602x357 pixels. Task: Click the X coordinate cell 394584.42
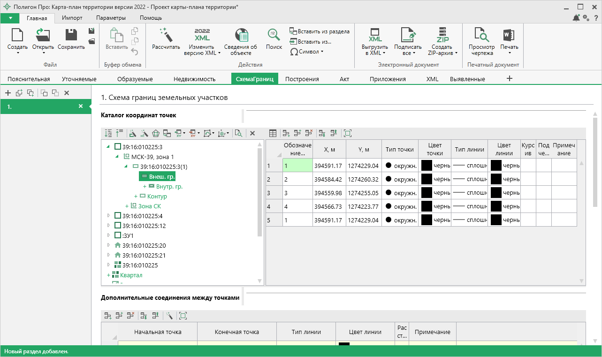(329, 179)
